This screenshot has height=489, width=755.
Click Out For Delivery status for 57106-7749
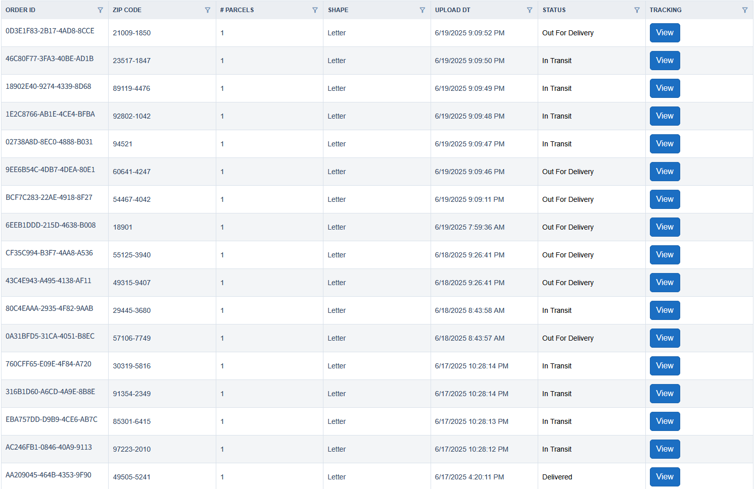(x=568, y=338)
